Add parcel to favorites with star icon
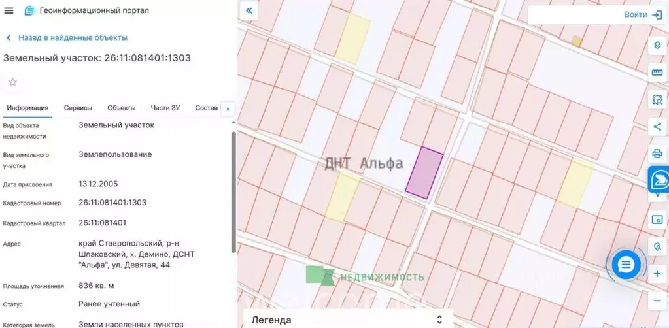This screenshot has height=328, width=669. click(x=13, y=82)
